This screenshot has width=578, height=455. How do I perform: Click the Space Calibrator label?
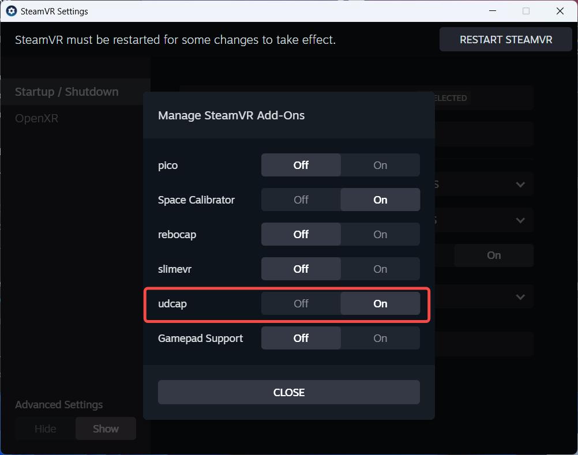(196, 200)
